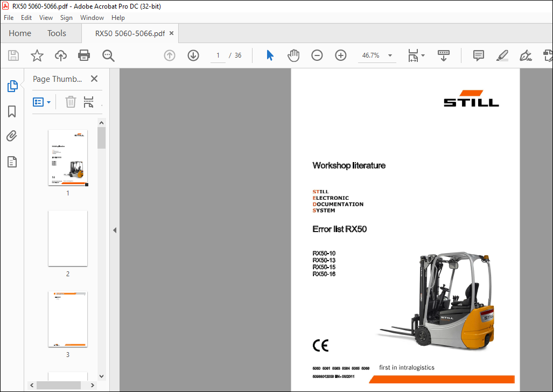553x392 pixels.
Task: Click the Acrobat app icon in title bar
Action: point(5,6)
